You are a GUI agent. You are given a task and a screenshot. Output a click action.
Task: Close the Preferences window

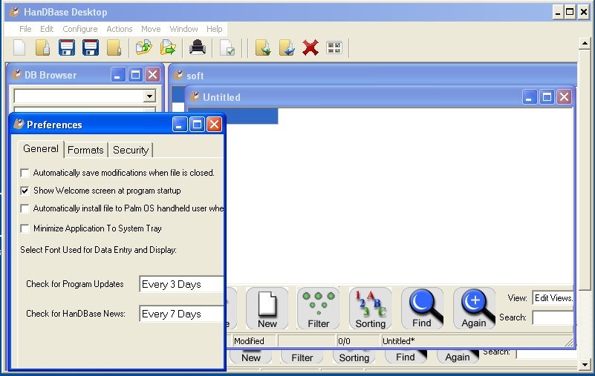pyautogui.click(x=214, y=125)
